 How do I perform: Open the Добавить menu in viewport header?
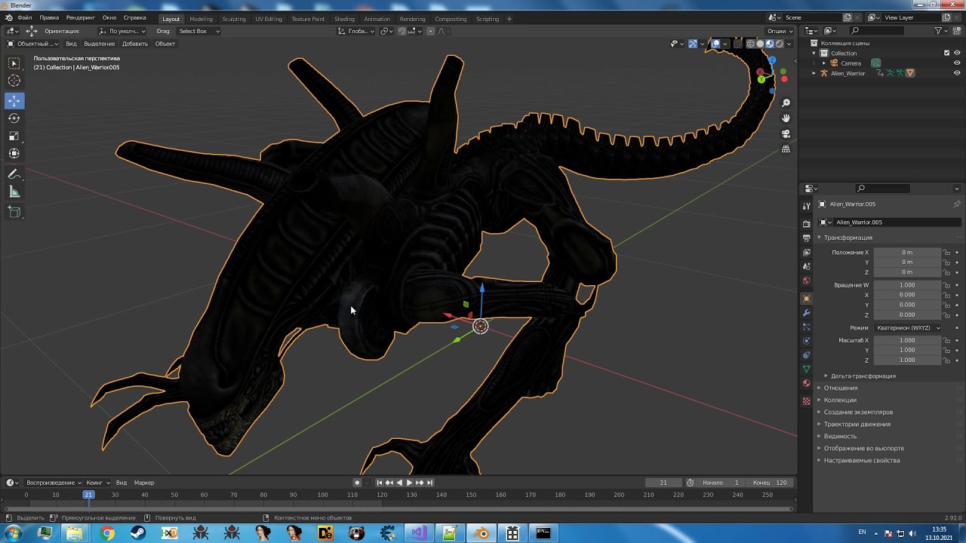pyautogui.click(x=135, y=44)
